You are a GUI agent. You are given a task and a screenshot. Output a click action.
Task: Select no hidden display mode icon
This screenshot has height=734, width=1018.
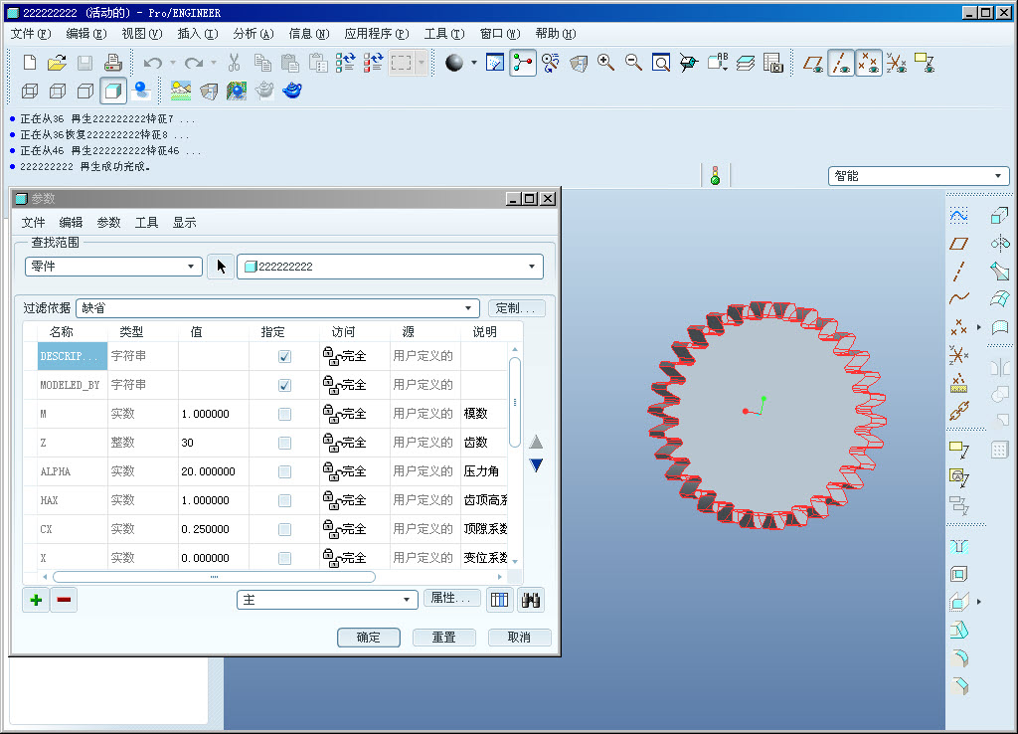click(85, 91)
